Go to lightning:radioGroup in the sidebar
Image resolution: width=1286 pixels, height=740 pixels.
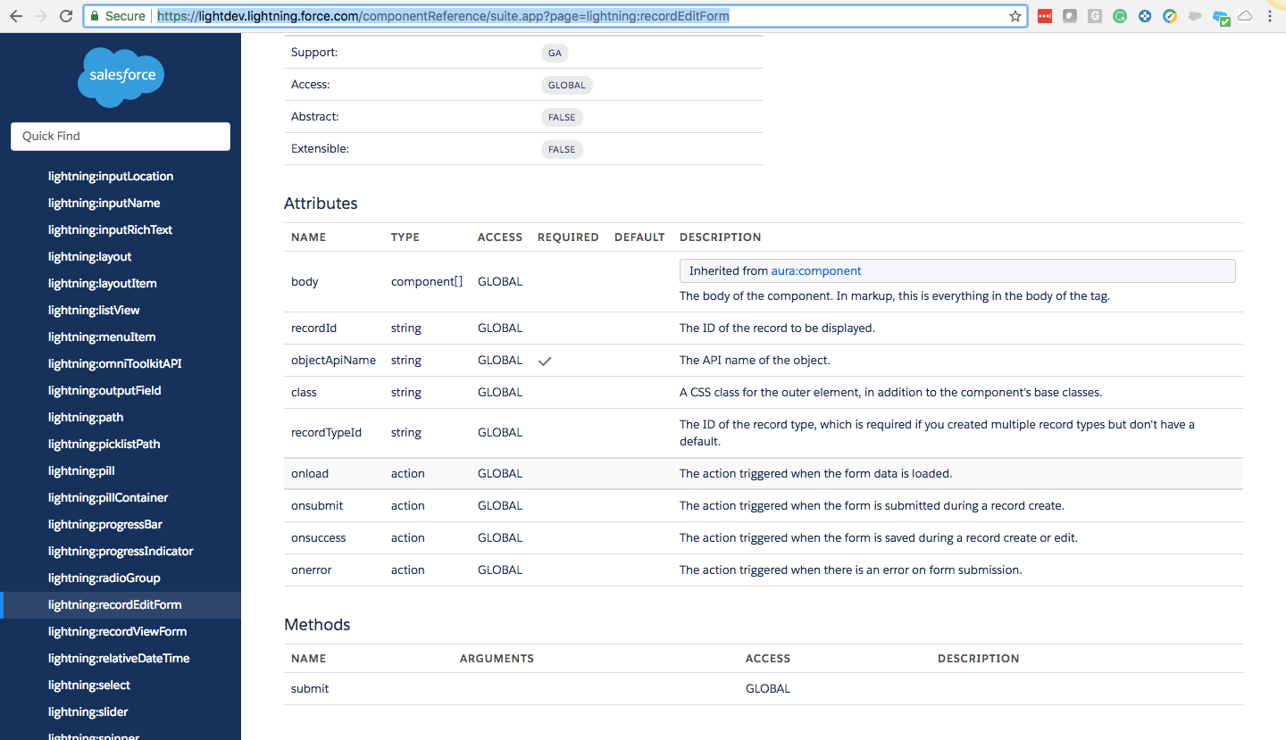(x=104, y=578)
